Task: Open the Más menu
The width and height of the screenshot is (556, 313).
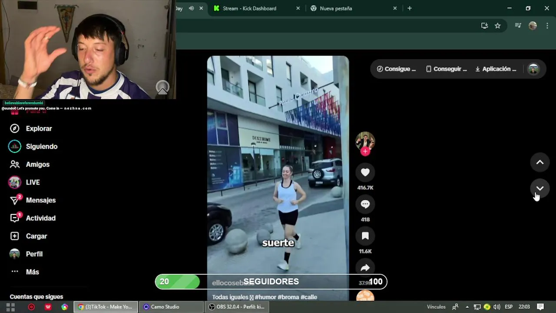Action: [x=25, y=272]
